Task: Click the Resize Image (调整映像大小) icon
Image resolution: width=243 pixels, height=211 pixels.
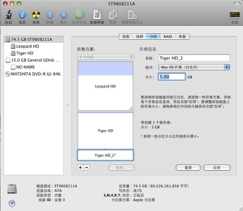Action: [132, 15]
